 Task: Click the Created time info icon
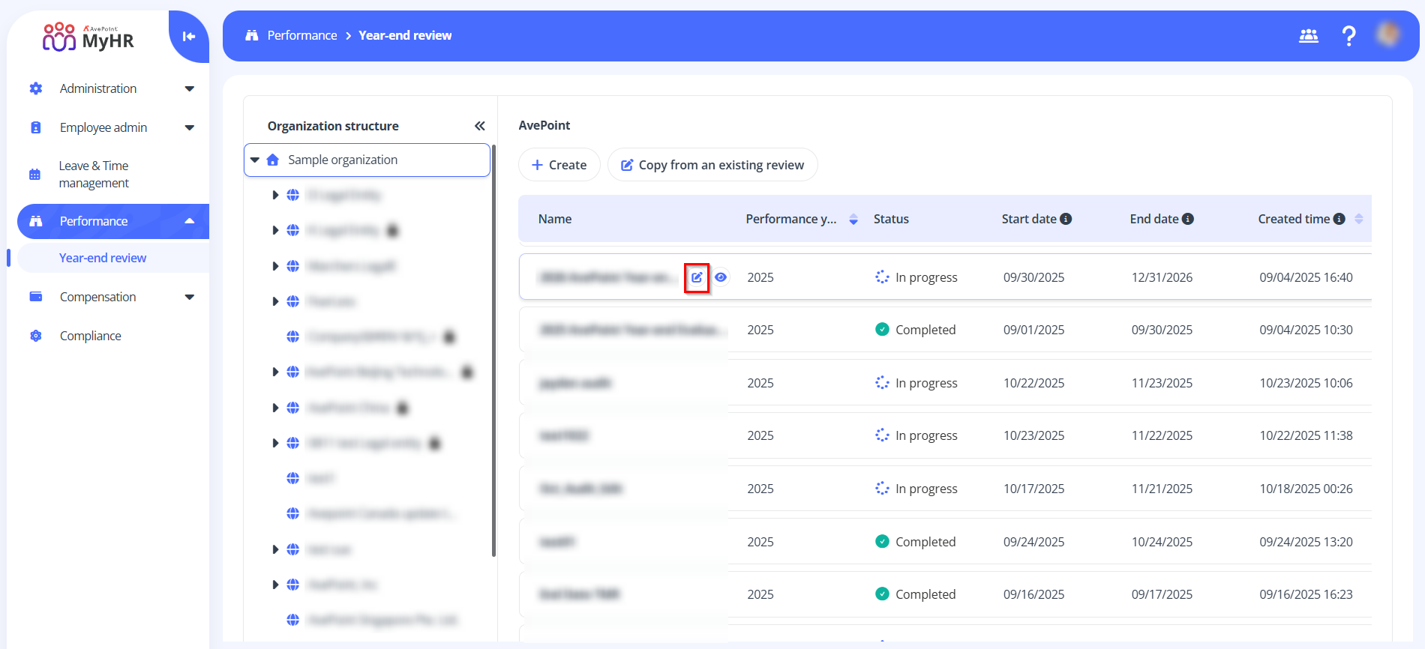pos(1339,219)
